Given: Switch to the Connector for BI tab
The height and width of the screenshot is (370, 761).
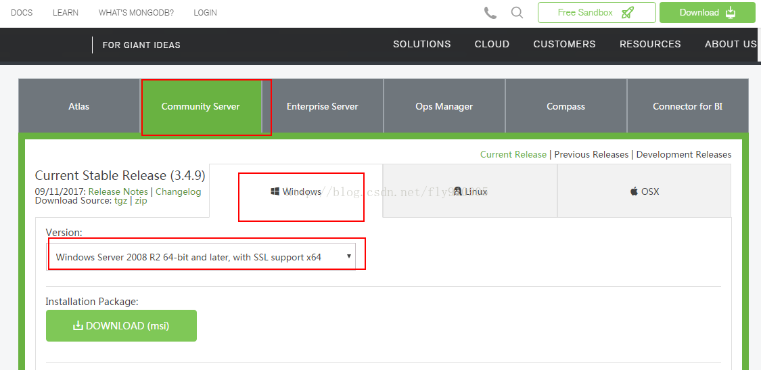Looking at the screenshot, I should coord(688,106).
